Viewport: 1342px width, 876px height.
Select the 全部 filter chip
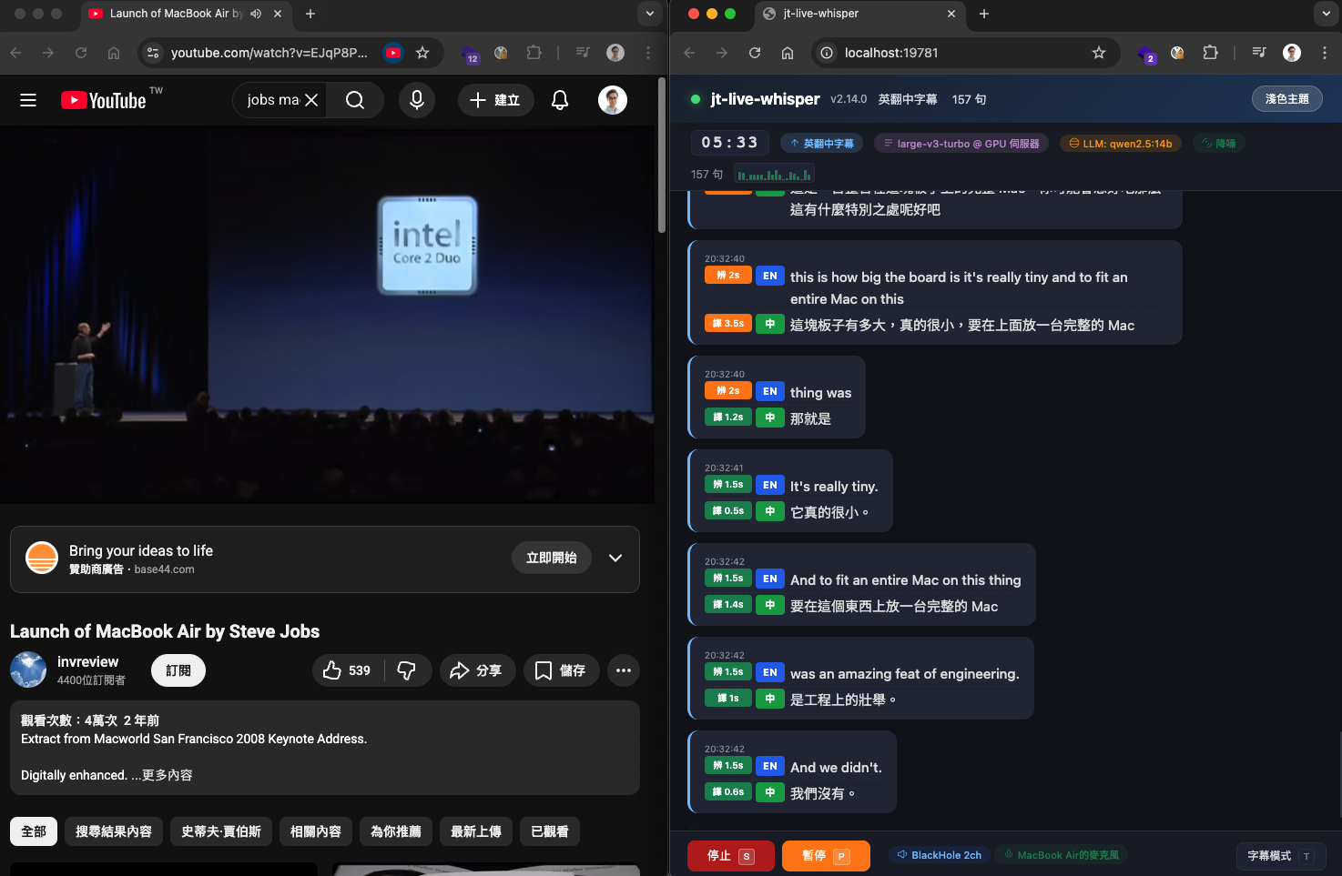34,831
